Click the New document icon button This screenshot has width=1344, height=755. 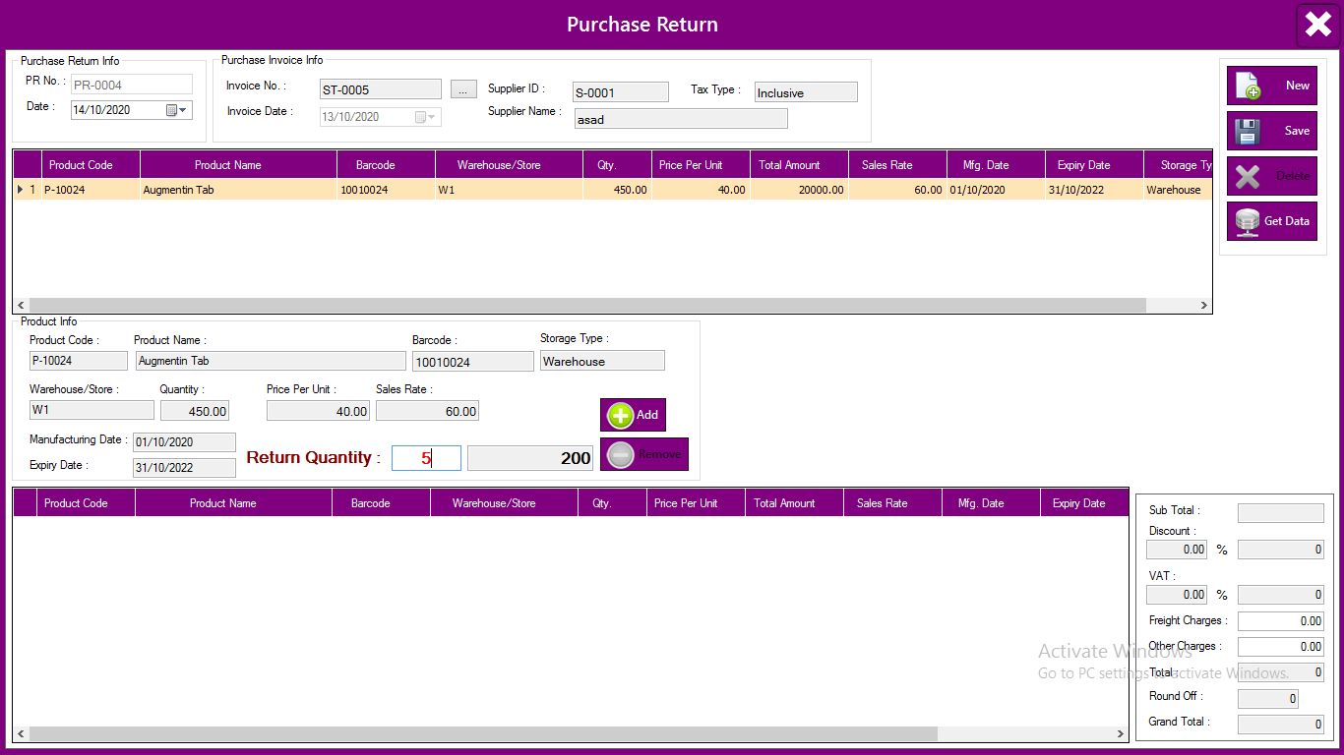coord(1249,87)
